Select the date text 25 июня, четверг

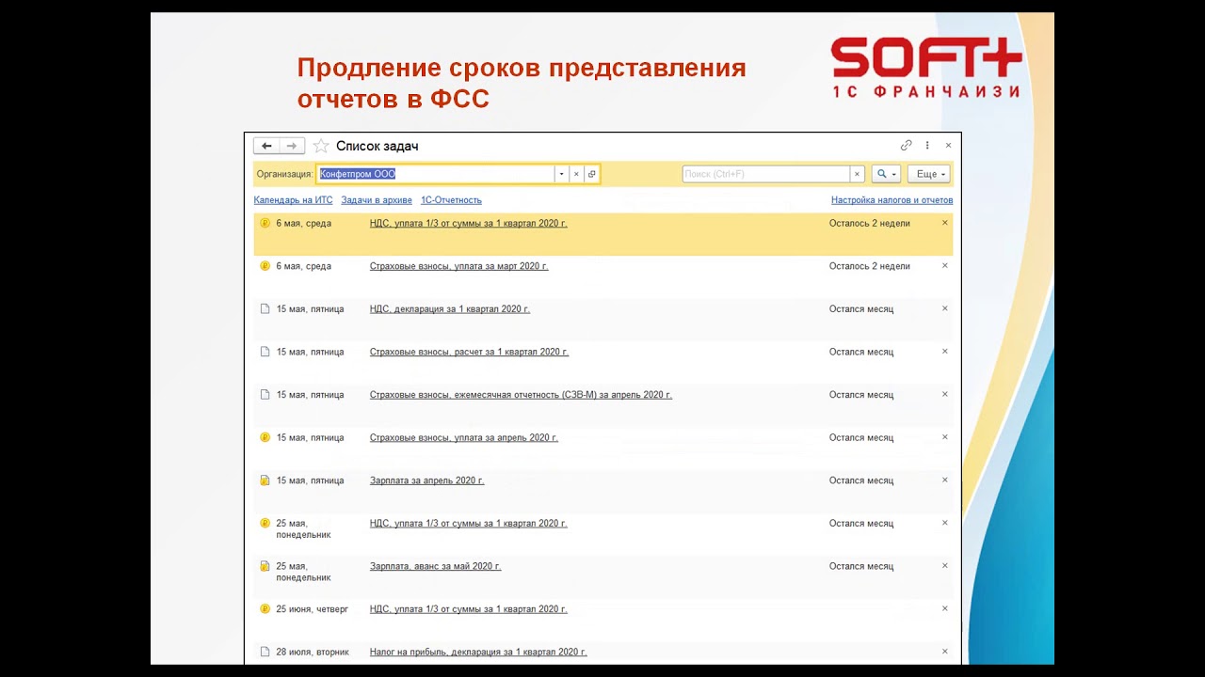(313, 609)
